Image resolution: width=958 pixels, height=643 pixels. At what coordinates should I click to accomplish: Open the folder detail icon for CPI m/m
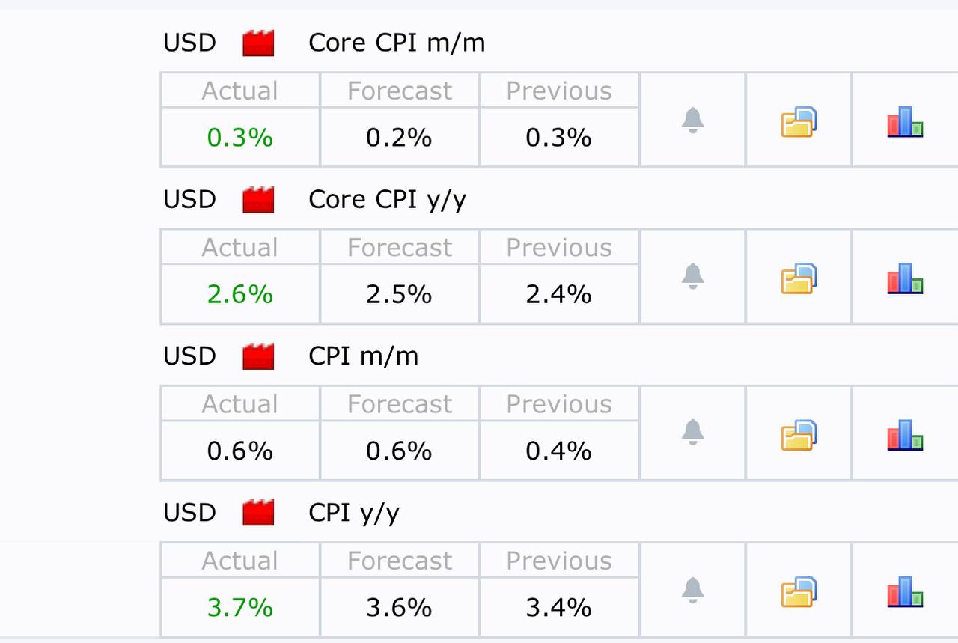[799, 435]
